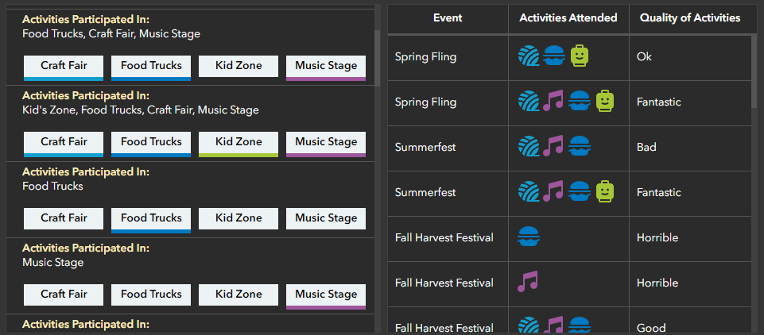Click the lone music note icon for Fall Harvest Festival
Image resolution: width=764 pixels, height=335 pixels.
tap(528, 283)
